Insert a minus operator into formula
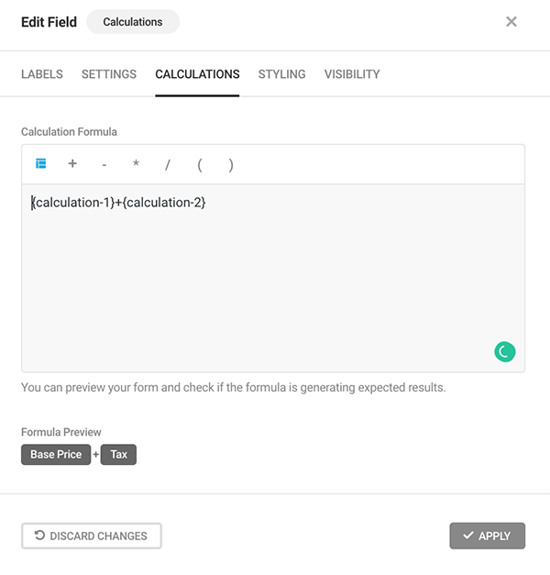This screenshot has height=575, width=550. coord(104,165)
